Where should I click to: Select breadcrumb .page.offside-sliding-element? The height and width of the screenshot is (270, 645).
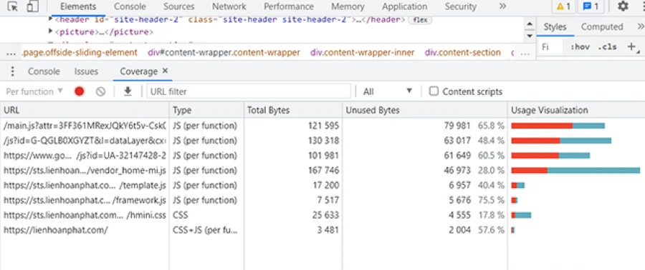(x=79, y=52)
